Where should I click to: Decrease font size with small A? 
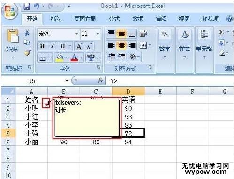tap(89, 46)
